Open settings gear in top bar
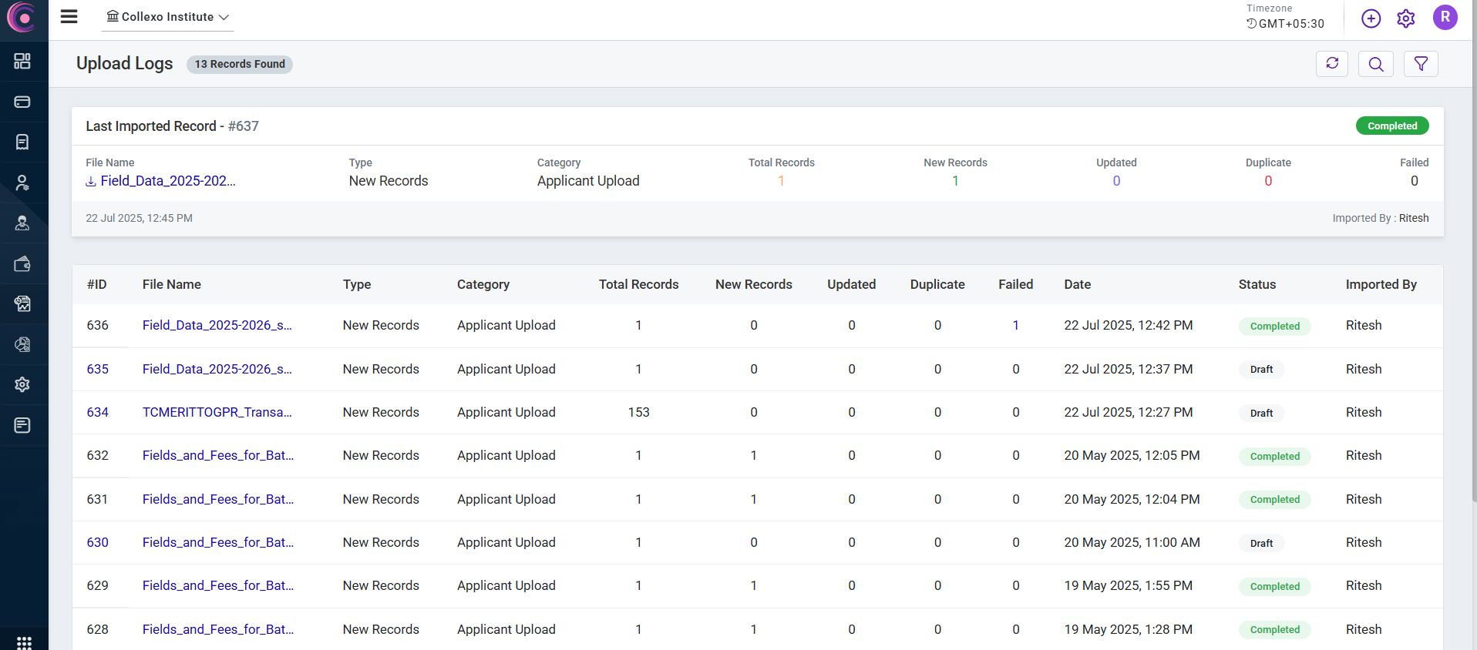This screenshot has height=650, width=1477. click(1405, 18)
